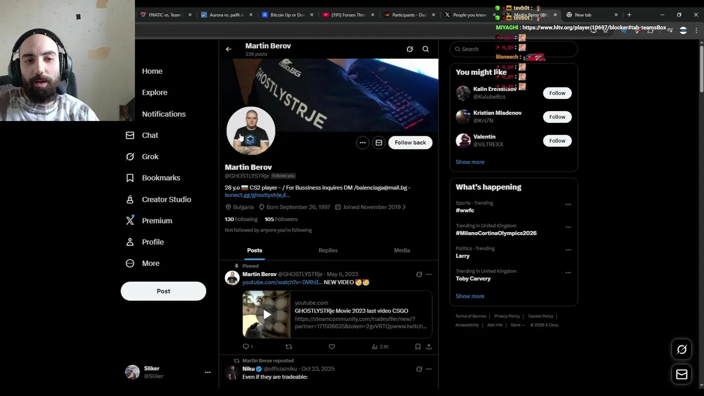Like the pinned post

(332, 347)
